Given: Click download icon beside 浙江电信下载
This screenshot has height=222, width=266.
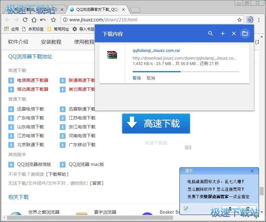Looking at the screenshot, I should pyautogui.click(x=63, y=127).
